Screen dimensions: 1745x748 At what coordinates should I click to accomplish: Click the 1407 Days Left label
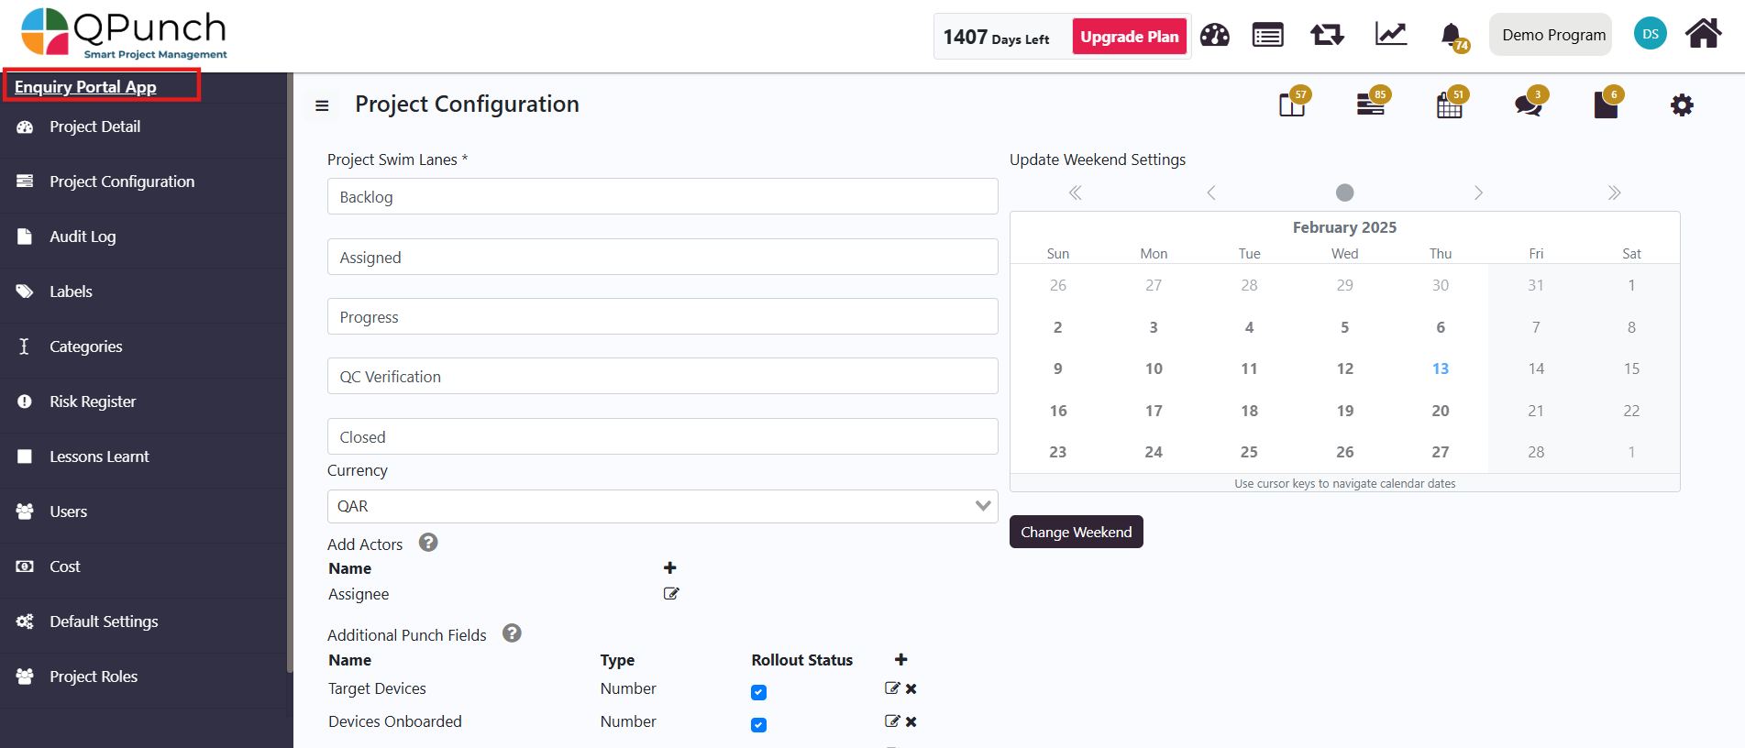[996, 38]
